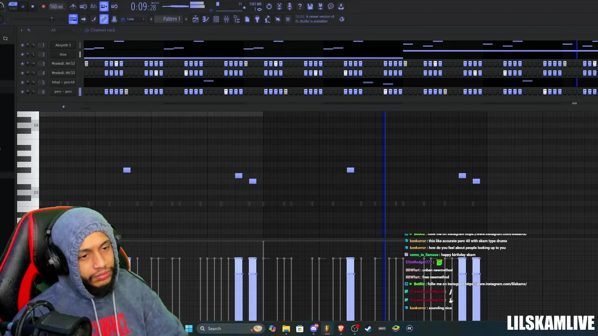Toggle the highlighted blend recording button

pyautogui.click(x=104, y=7)
